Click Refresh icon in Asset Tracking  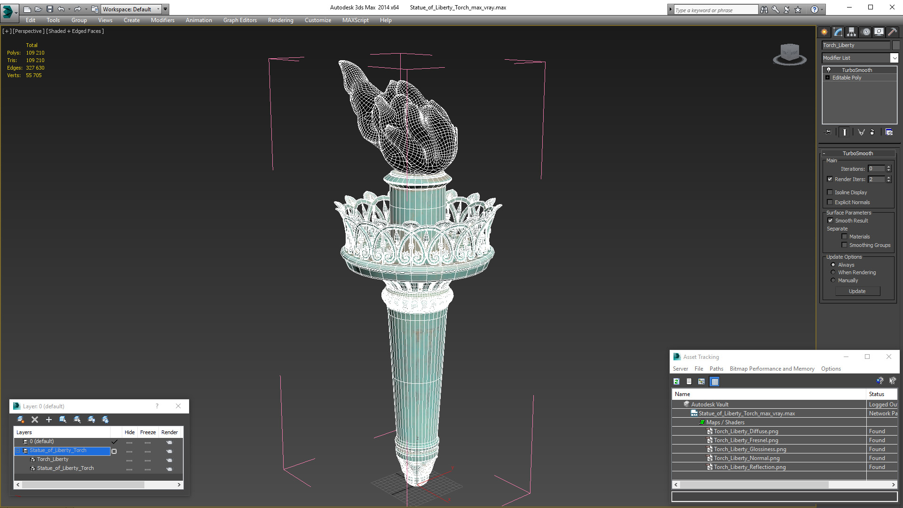point(676,381)
